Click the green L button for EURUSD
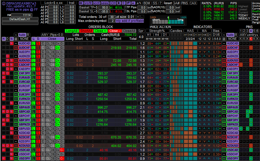Viewport: 260px width, 161px height. (34, 103)
